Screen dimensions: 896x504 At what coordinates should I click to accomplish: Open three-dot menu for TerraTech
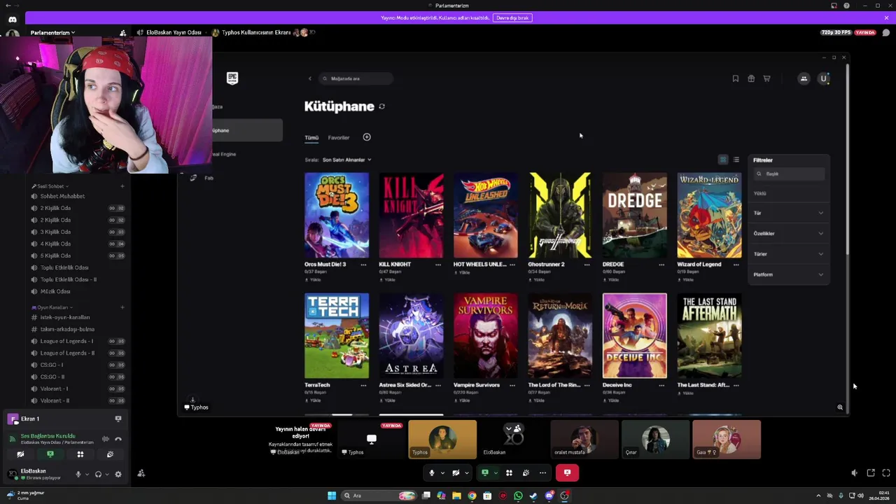tap(363, 385)
